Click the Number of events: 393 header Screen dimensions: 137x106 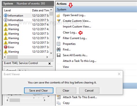click(31, 3)
